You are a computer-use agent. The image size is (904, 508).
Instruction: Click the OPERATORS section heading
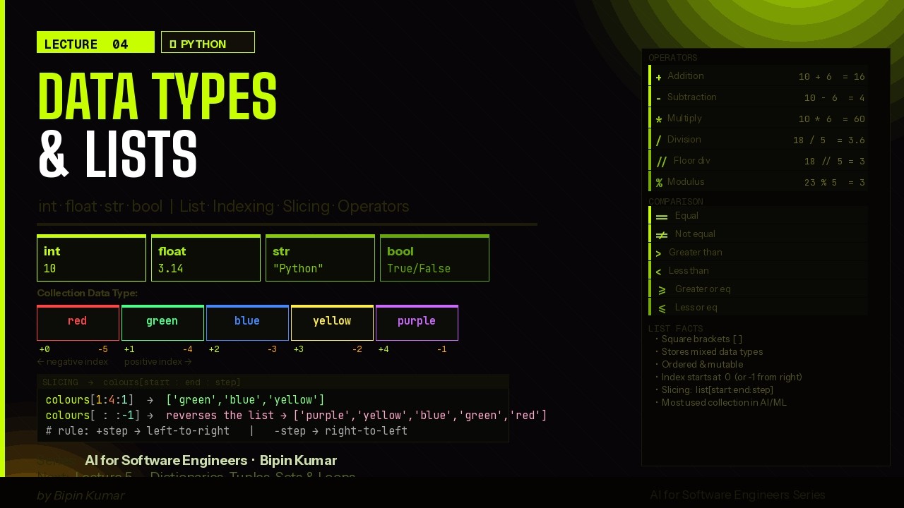672,58
